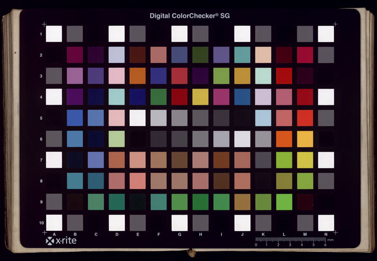Click the row label '7'
The width and height of the screenshot is (377, 261).
[41, 160]
